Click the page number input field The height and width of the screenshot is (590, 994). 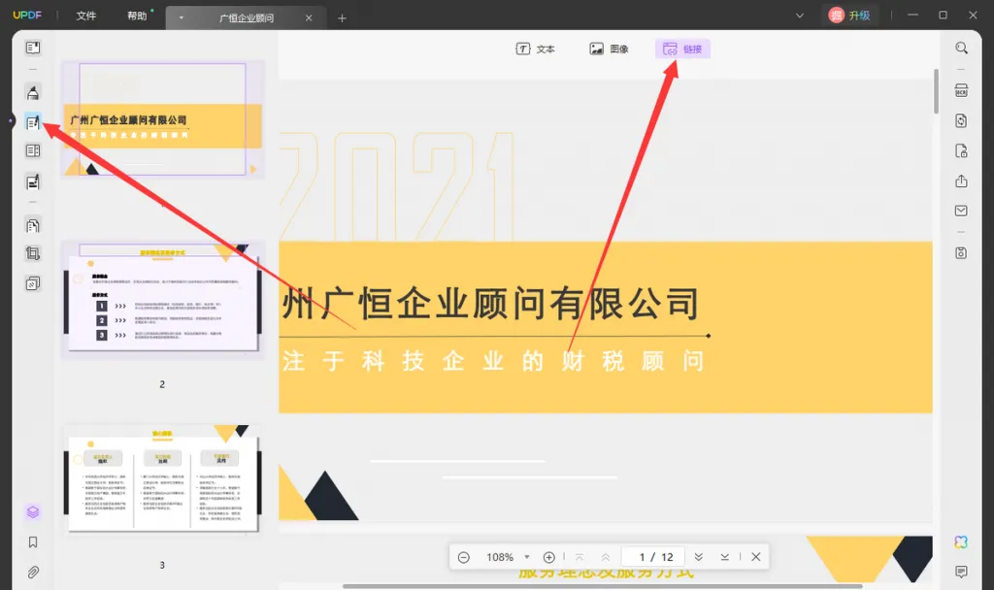point(655,557)
